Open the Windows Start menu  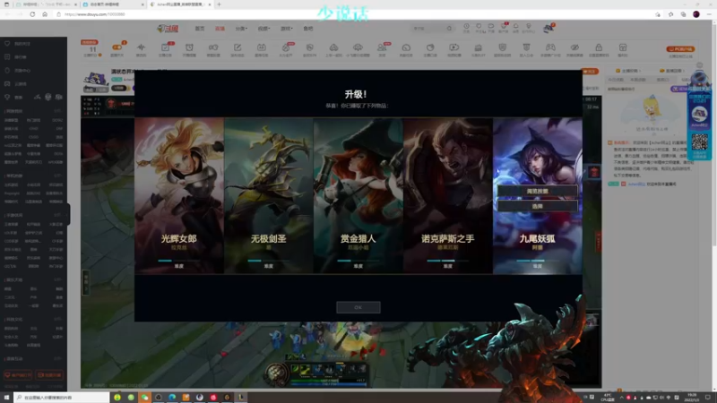[6, 398]
